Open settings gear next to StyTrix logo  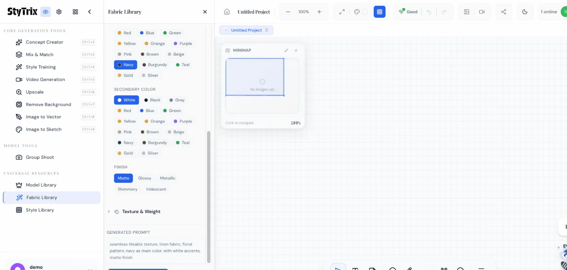59,12
